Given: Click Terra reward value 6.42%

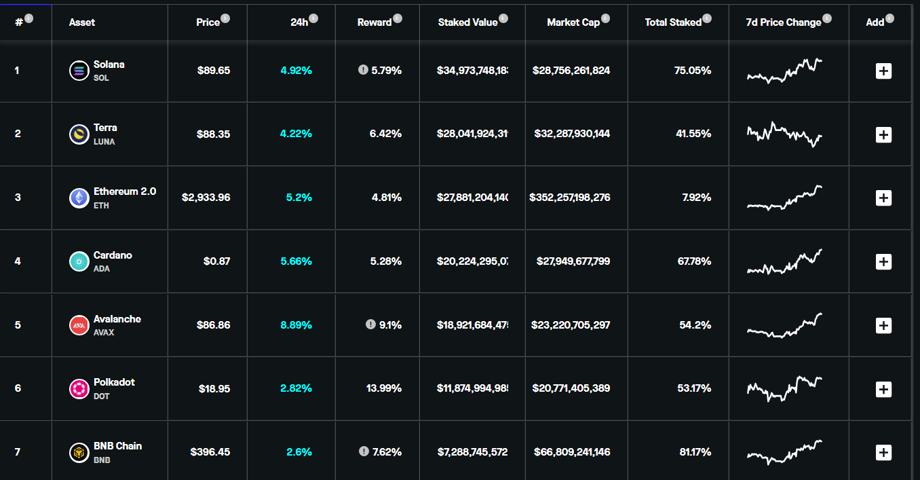Looking at the screenshot, I should 386,134.
